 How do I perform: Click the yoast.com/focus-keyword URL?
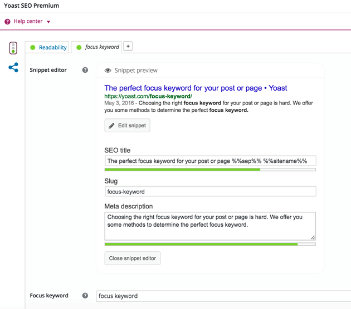point(148,96)
